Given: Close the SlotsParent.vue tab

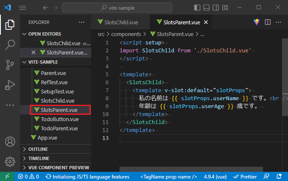Looking at the screenshot, I should [x=206, y=22].
